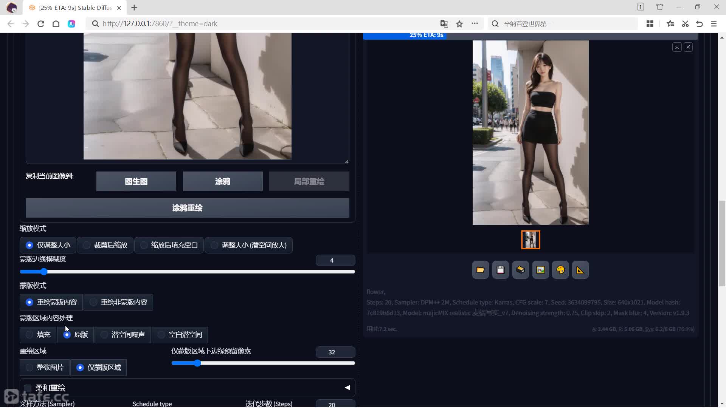This screenshot has width=726, height=408.
Task: Click the 25% ETA generation progress bar
Action: point(531,36)
